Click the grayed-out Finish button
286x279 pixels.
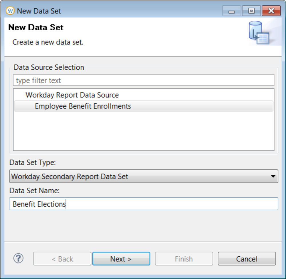[184, 259]
